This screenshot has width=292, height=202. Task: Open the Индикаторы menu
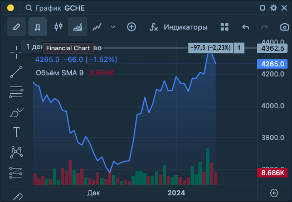(x=186, y=27)
